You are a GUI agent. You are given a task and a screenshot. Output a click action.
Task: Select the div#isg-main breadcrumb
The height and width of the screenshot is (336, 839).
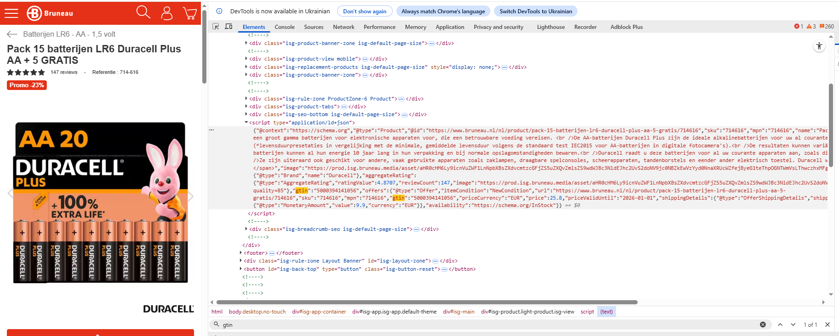click(459, 312)
